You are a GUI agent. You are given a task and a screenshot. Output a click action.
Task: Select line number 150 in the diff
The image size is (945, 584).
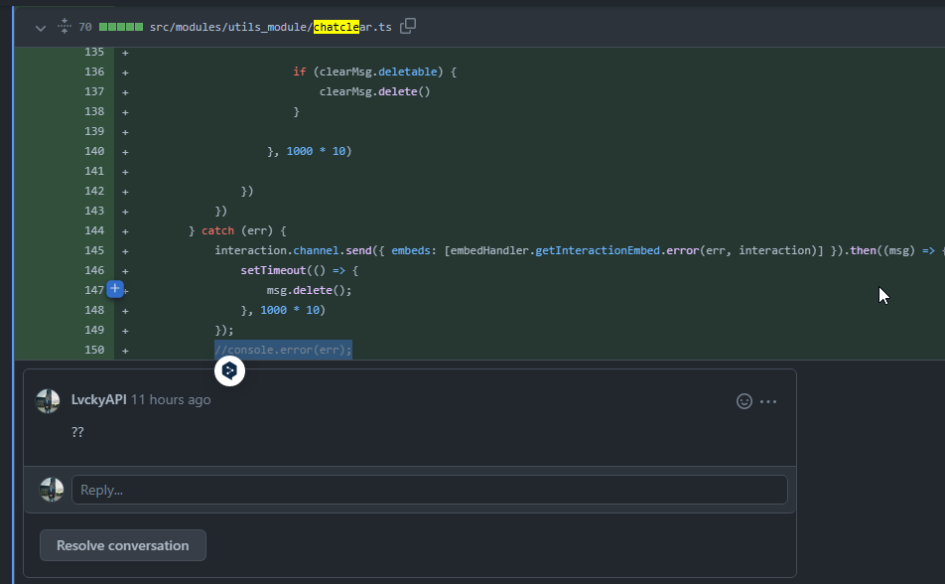pyautogui.click(x=94, y=350)
